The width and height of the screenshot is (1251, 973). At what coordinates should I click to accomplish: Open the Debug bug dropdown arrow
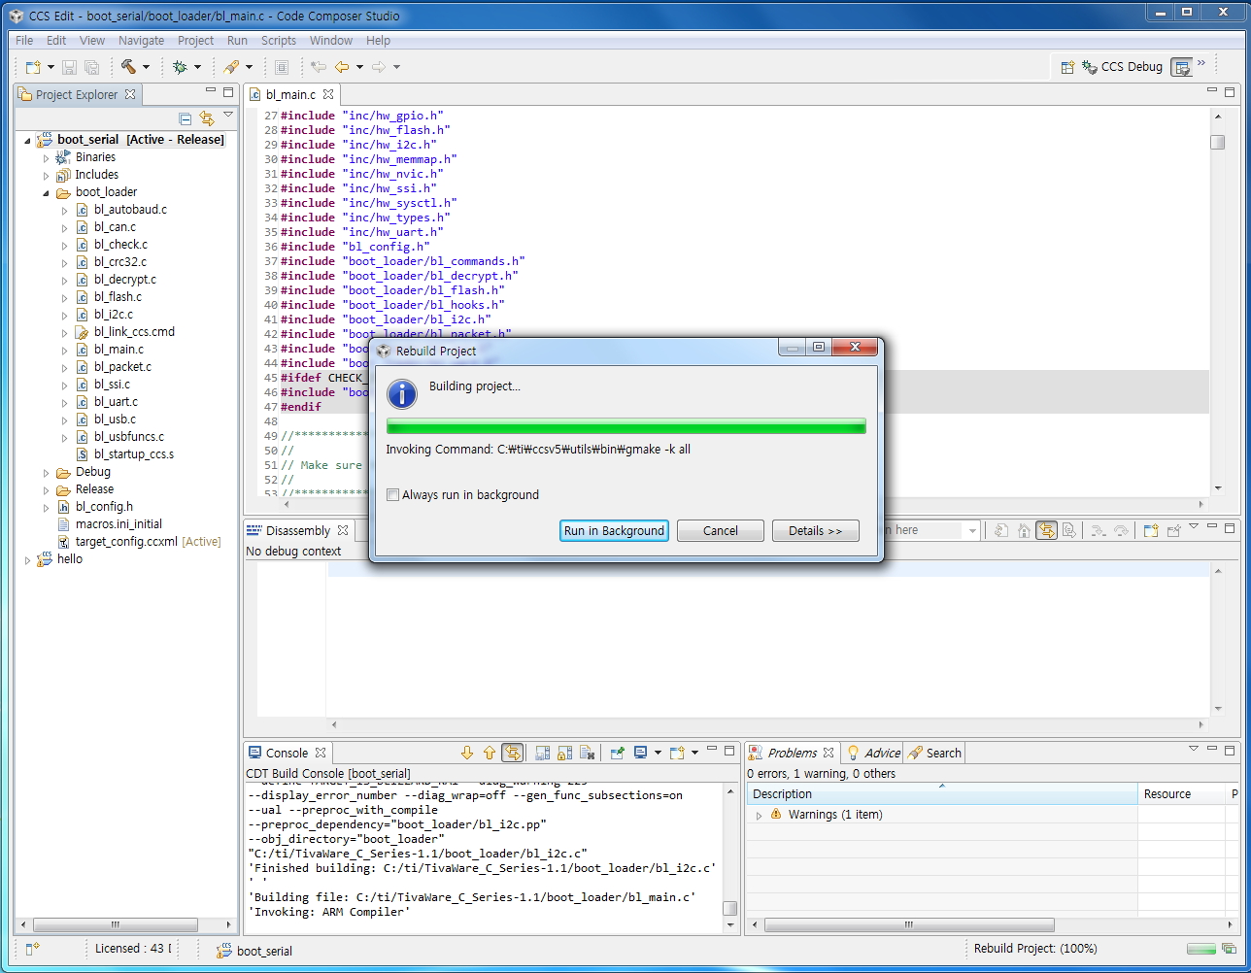pos(197,67)
